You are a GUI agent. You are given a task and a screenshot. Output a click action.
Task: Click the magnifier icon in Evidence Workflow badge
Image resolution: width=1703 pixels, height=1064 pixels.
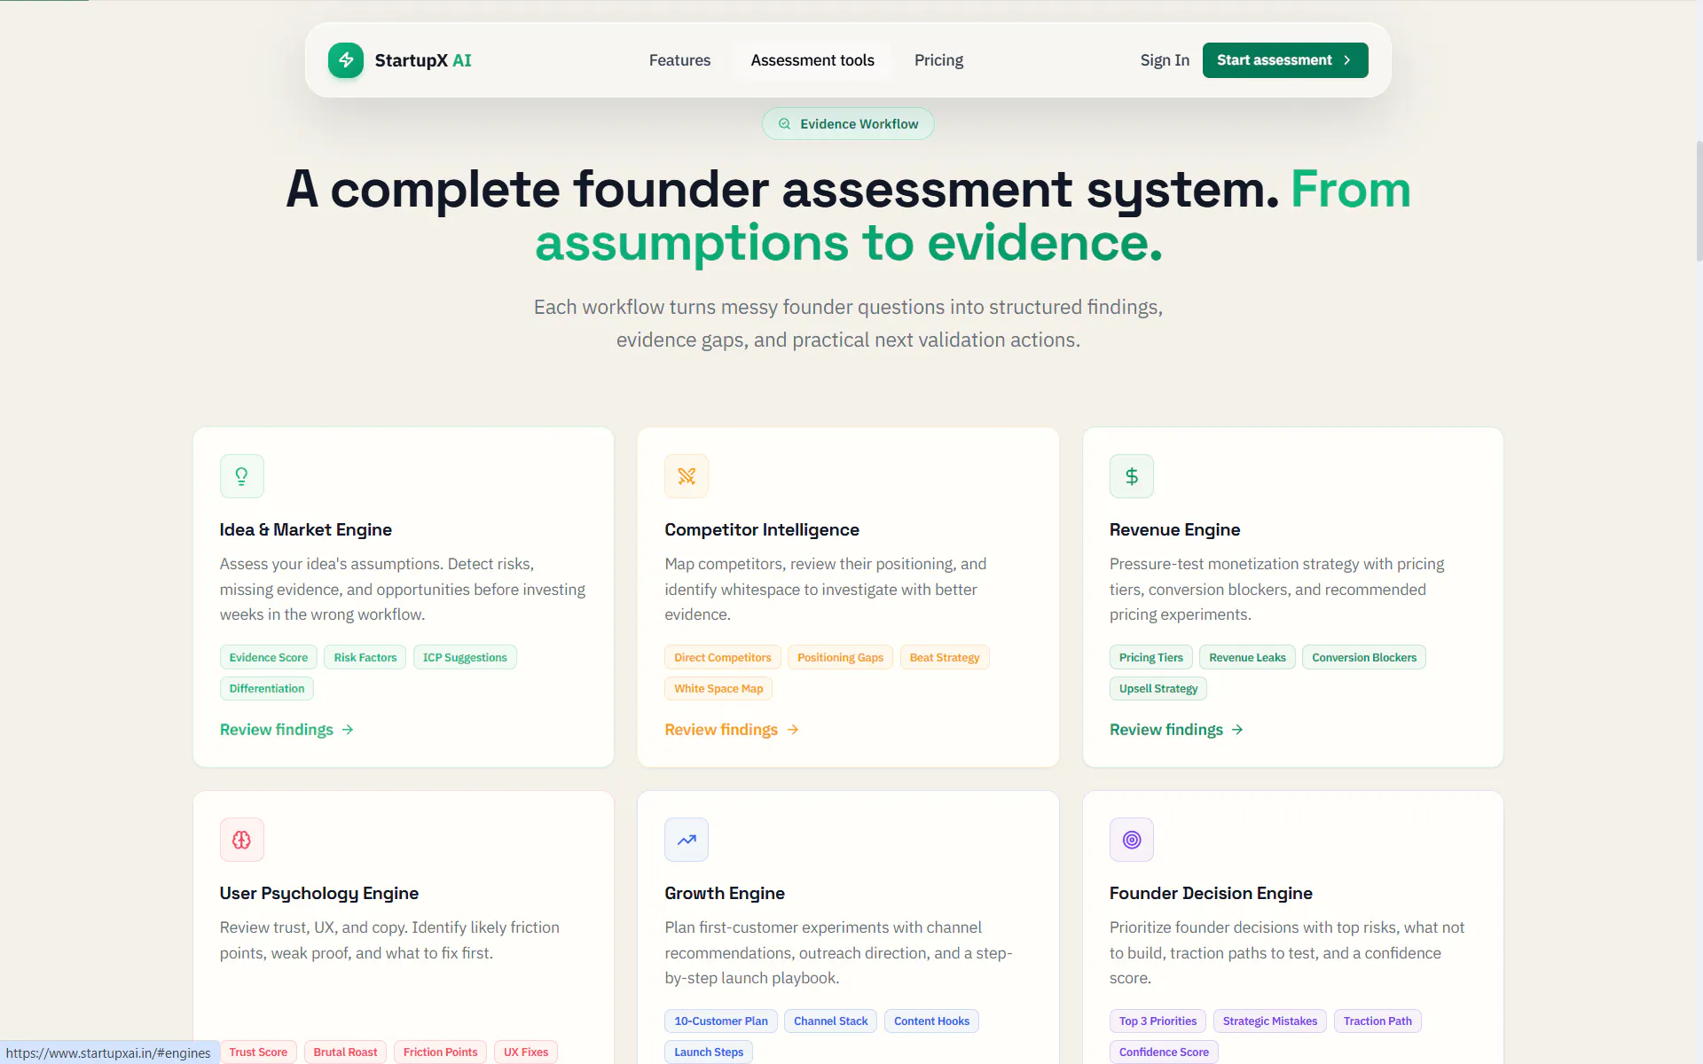tap(784, 124)
